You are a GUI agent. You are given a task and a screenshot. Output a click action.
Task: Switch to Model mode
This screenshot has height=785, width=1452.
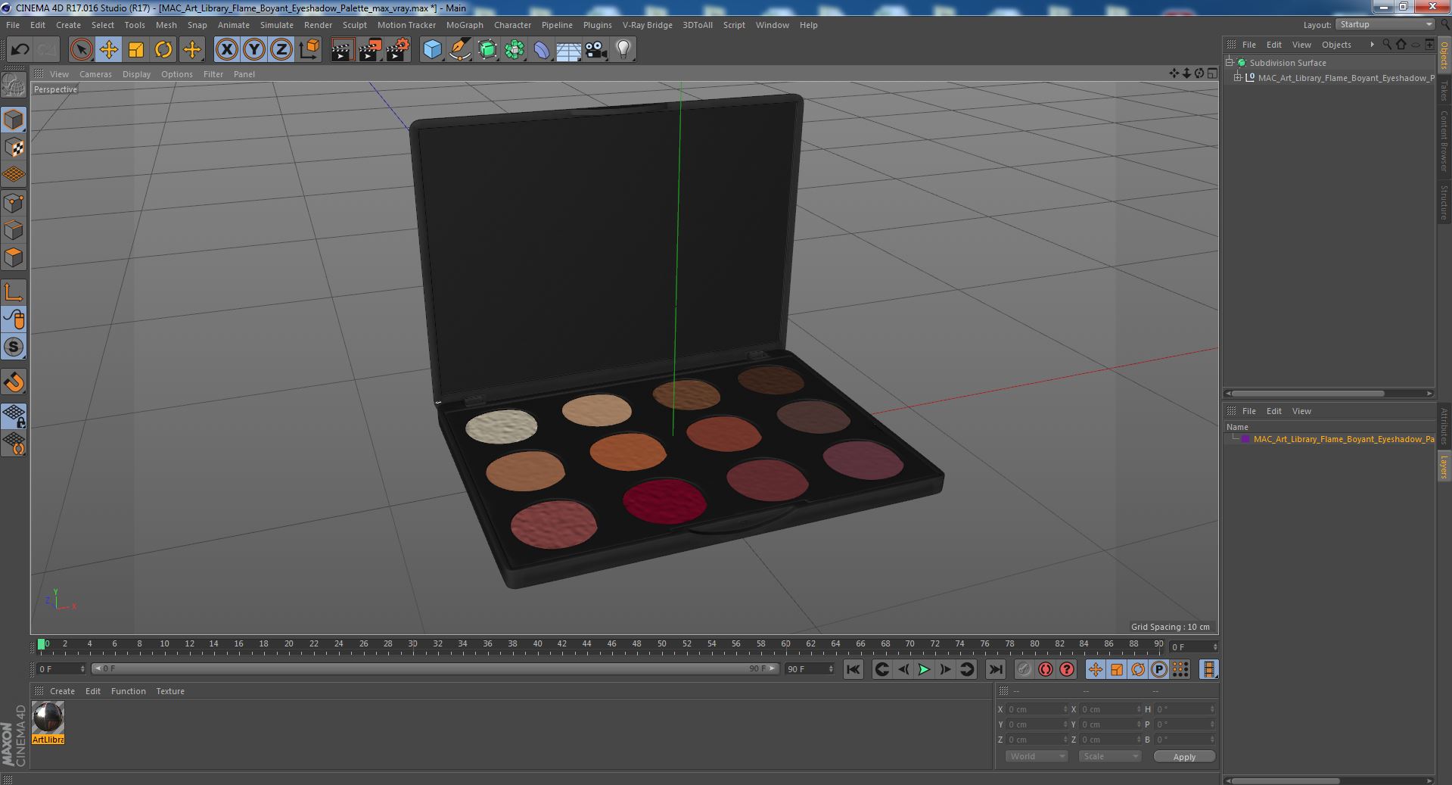[14, 120]
